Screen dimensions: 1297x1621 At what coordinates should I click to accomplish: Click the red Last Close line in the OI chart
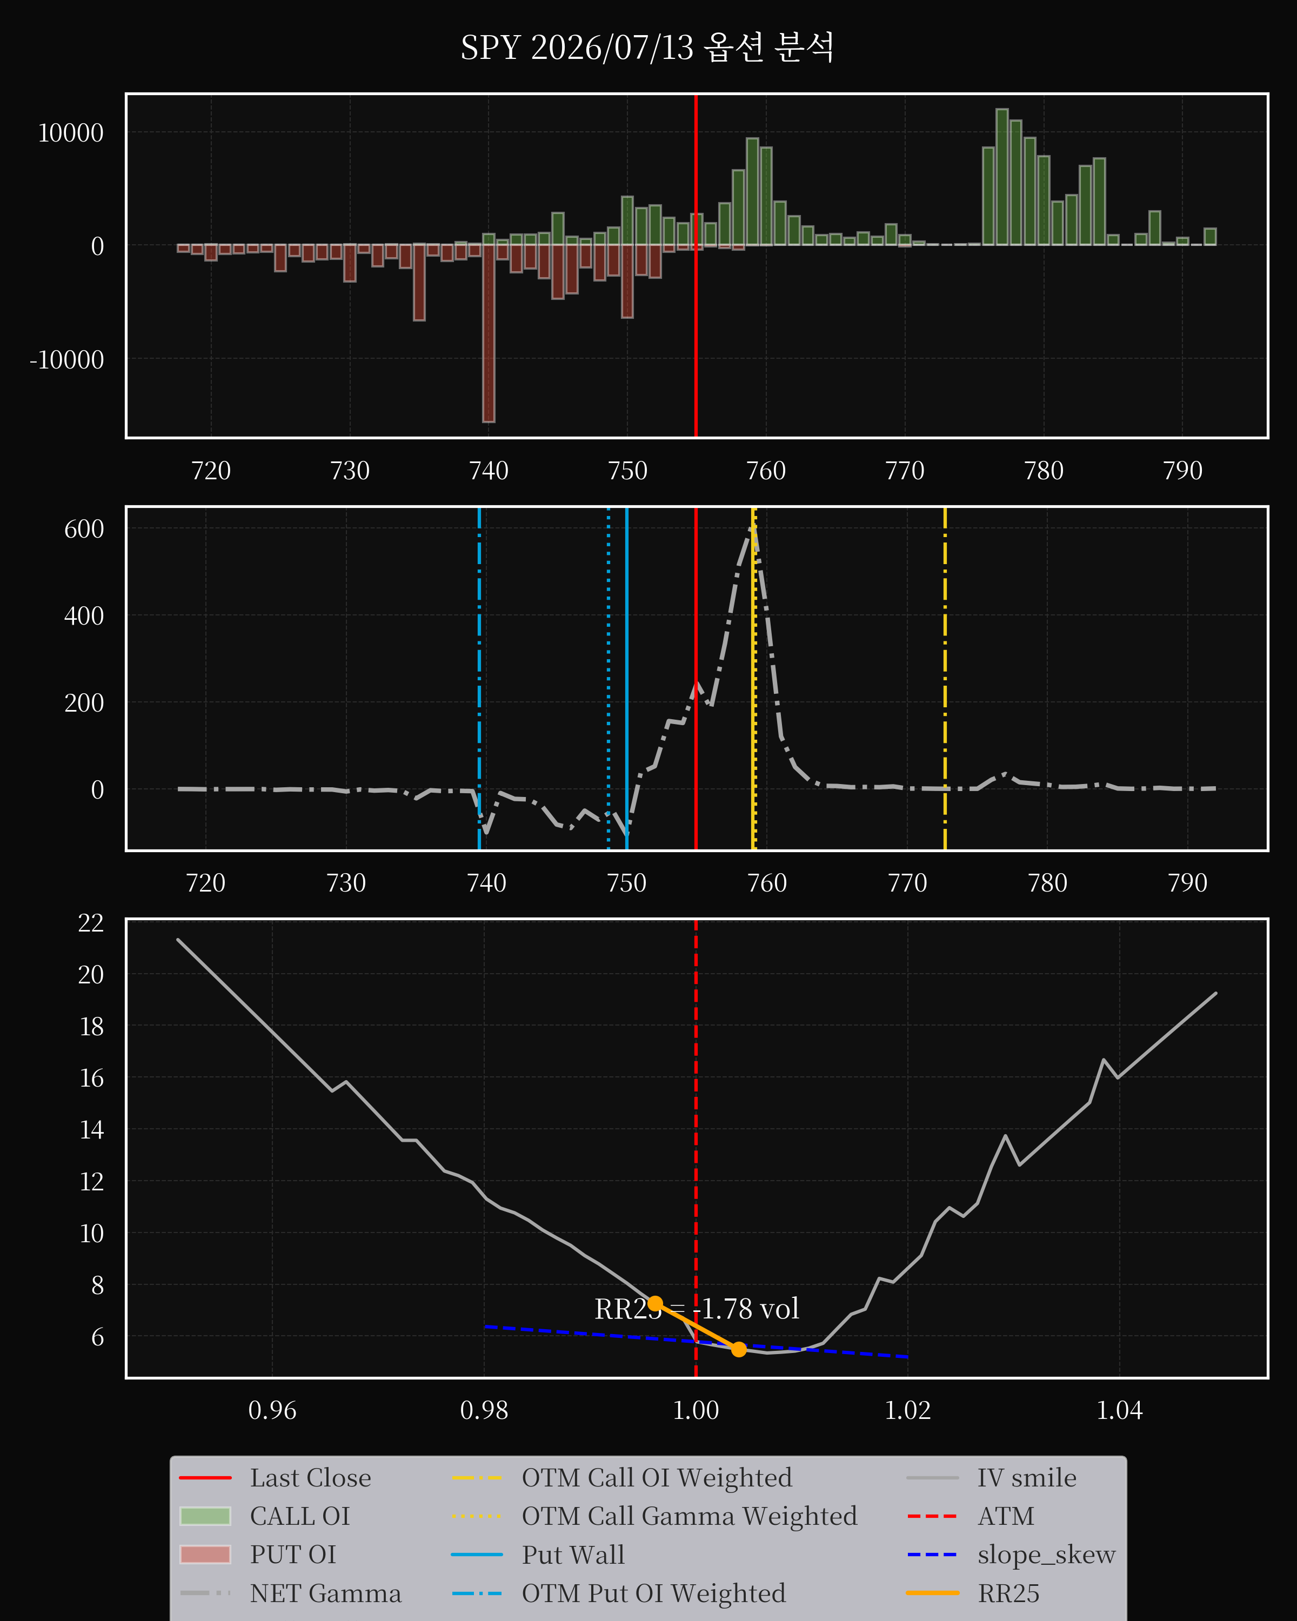click(696, 265)
